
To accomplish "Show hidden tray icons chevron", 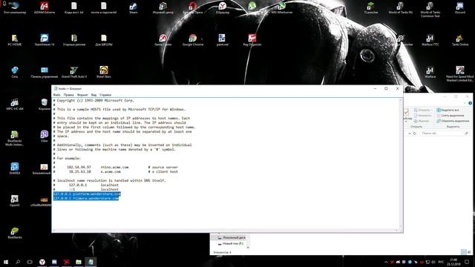I will 386,262.
